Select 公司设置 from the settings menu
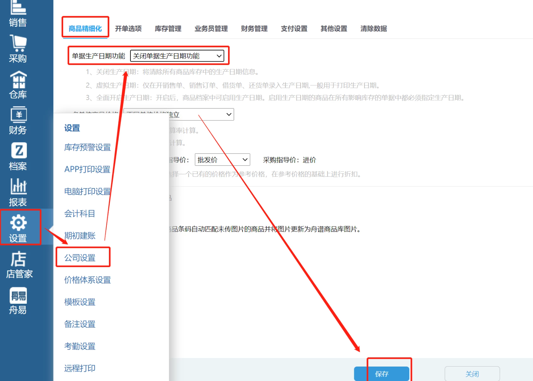533x381 pixels. coord(80,258)
